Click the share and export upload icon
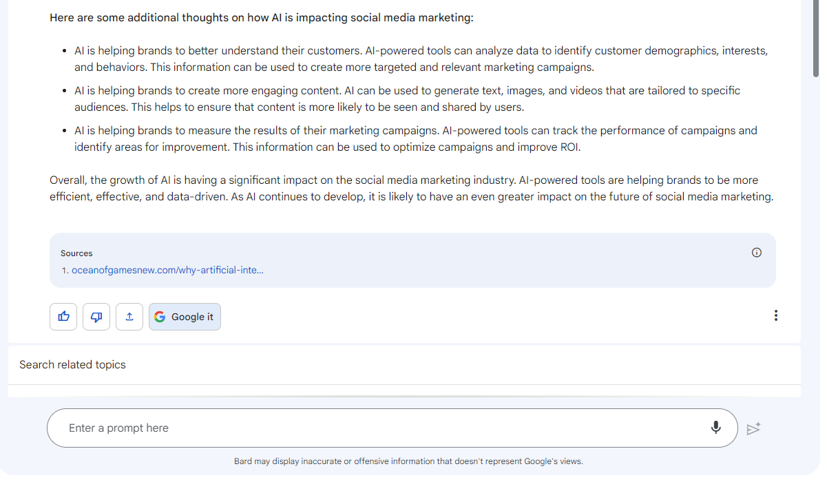827x482 pixels. pyautogui.click(x=129, y=317)
